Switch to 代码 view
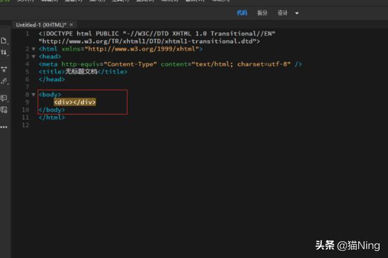388x258 pixels. [242, 13]
